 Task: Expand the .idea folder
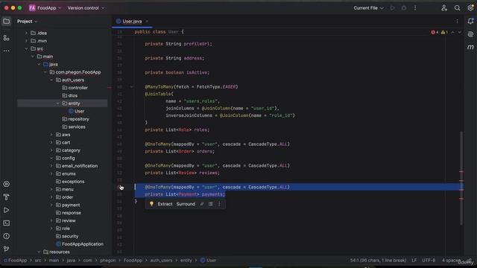(x=26, y=33)
